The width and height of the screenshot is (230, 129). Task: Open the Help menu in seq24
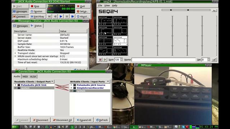tap(115, 5)
